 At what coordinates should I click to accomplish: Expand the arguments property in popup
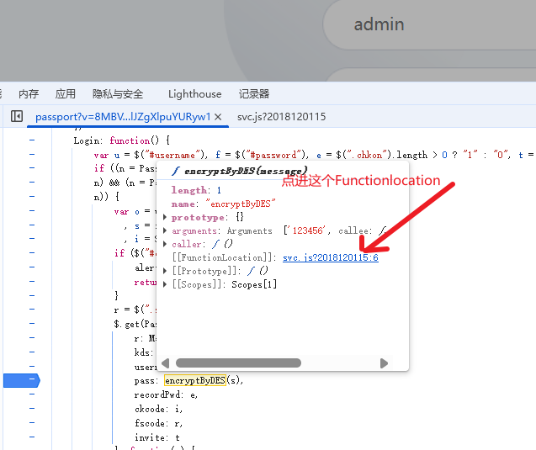(165, 230)
